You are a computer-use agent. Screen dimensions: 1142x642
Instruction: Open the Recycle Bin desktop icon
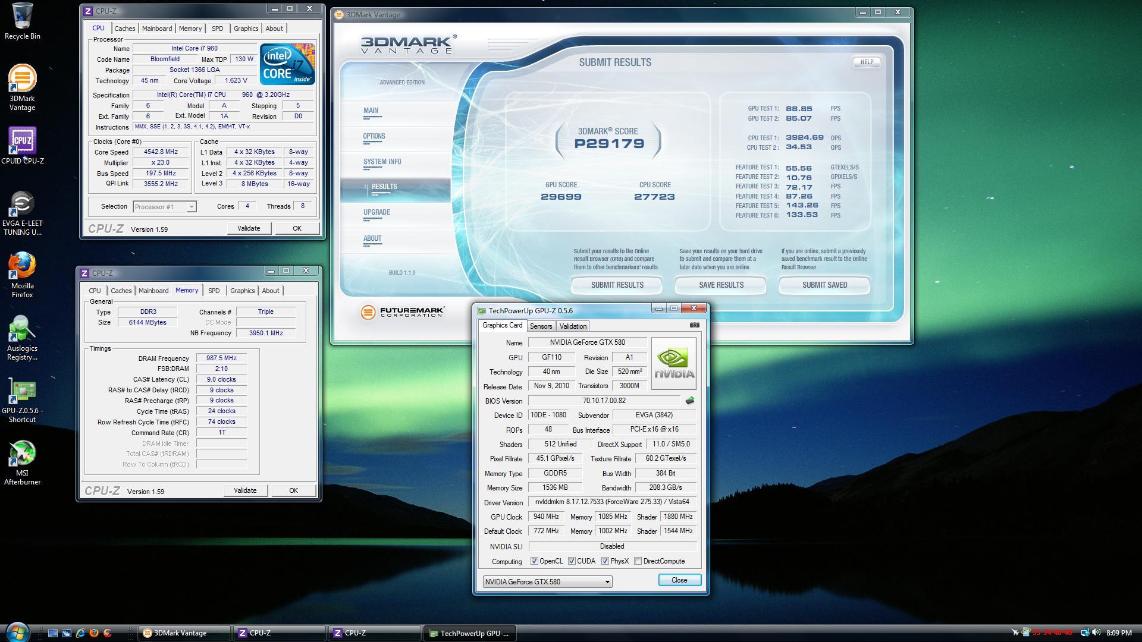[x=23, y=21]
